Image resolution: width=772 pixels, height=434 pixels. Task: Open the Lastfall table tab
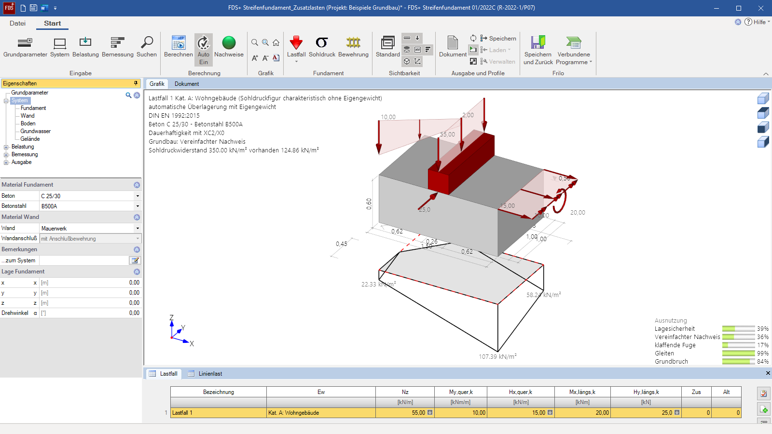pos(164,374)
